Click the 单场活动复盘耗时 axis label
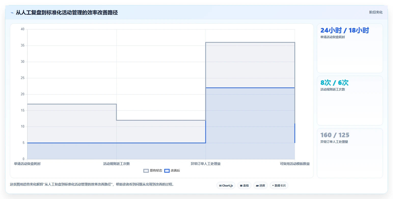The width and height of the screenshot is (393, 199). point(27,164)
